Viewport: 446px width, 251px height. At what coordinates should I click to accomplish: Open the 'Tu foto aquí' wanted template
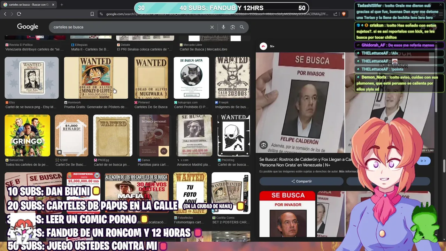click(x=190, y=193)
